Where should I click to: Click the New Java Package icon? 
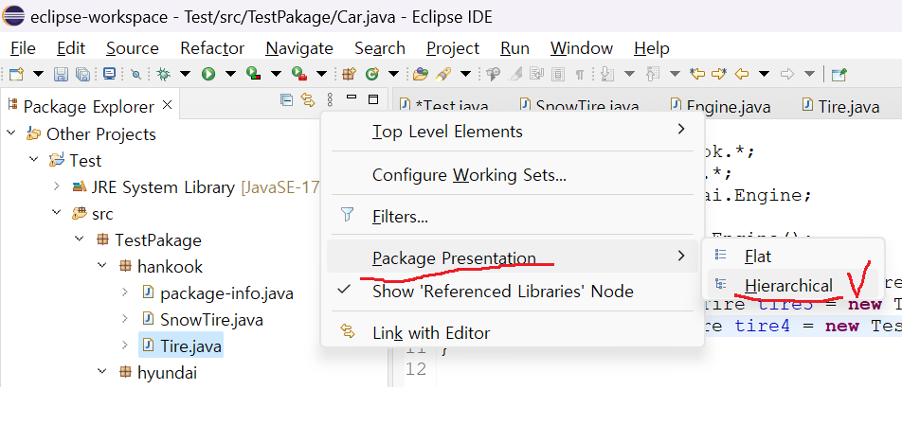click(x=350, y=74)
